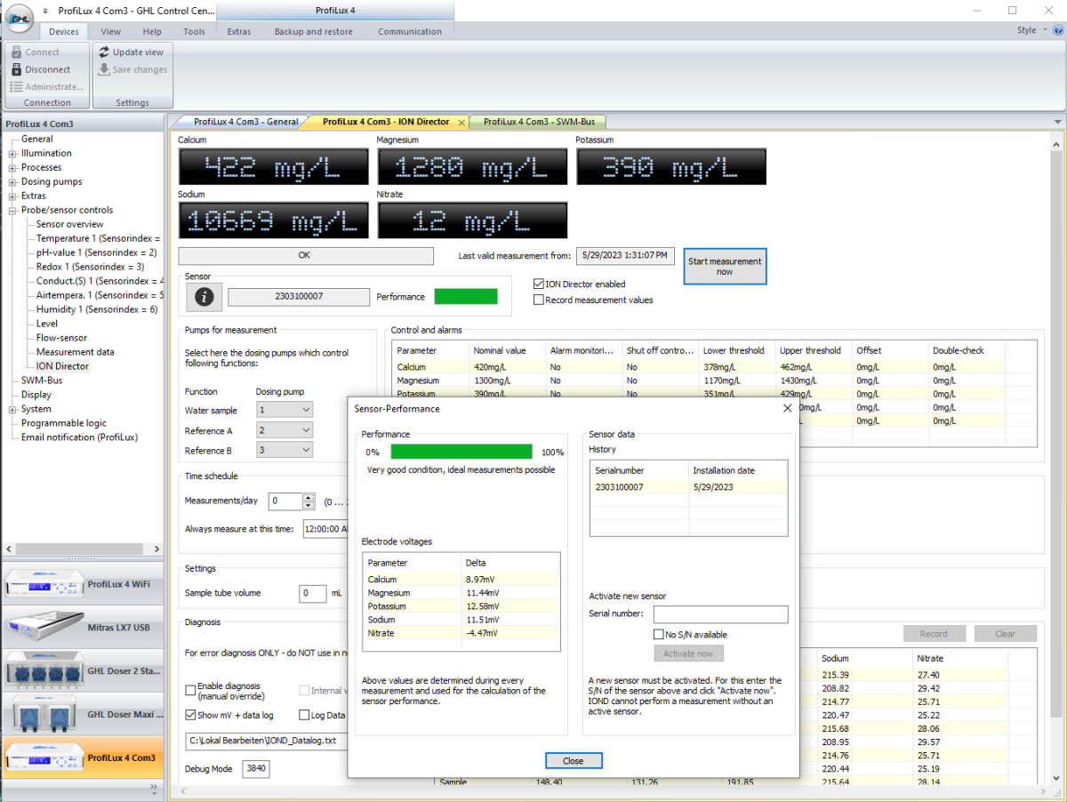1067x802 pixels.
Task: Open the Water sample dosing pump dropdown
Action: (285, 410)
